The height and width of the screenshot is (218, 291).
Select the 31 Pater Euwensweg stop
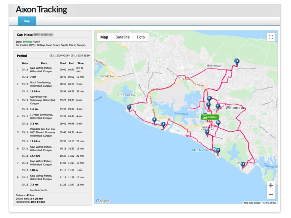tap(53, 116)
